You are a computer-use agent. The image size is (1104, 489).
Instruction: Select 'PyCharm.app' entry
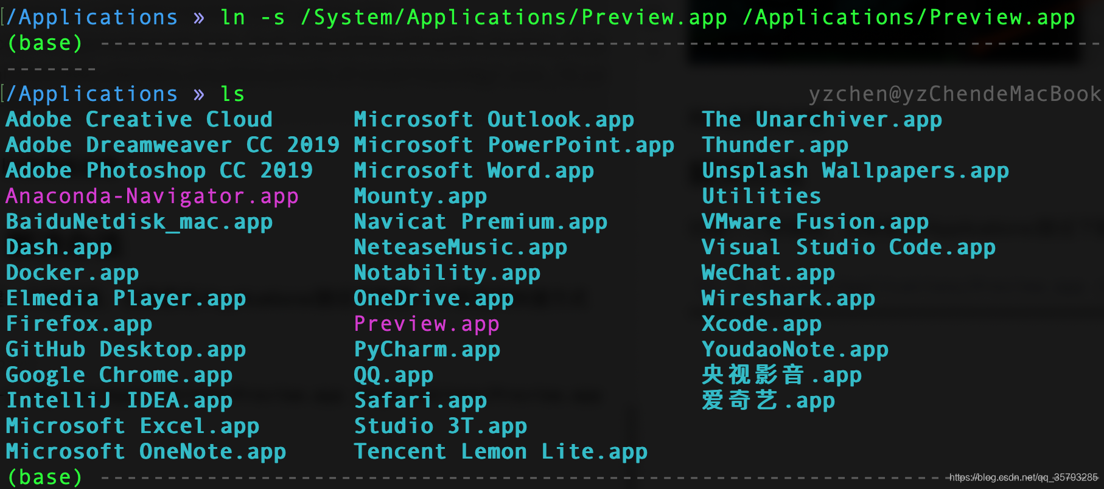coord(427,350)
